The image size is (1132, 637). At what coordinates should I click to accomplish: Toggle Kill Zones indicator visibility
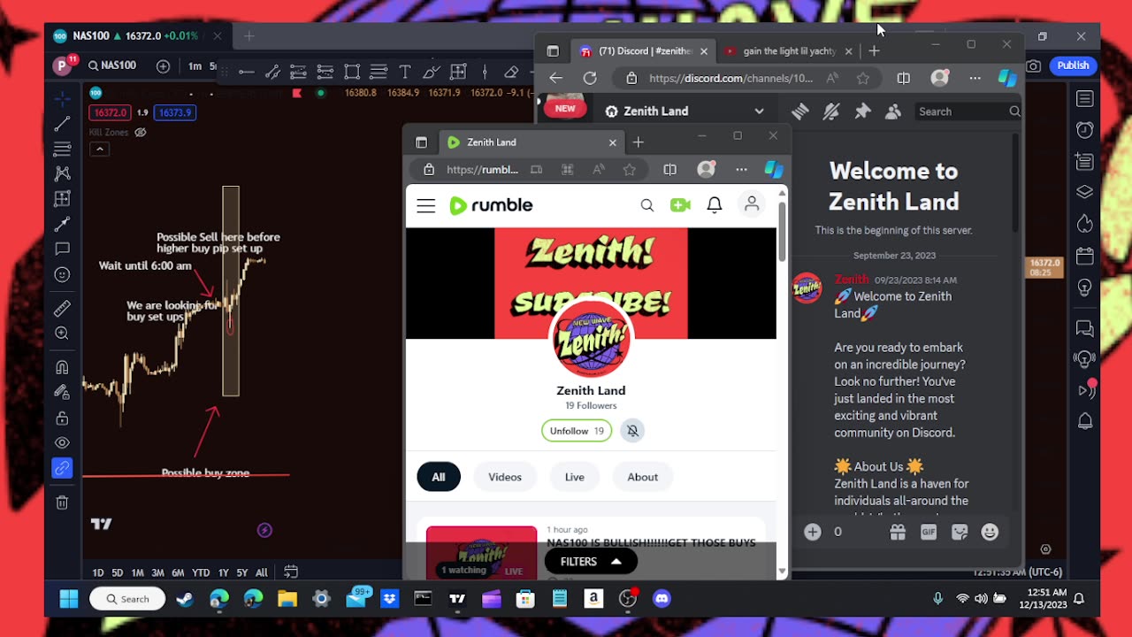pyautogui.click(x=140, y=133)
